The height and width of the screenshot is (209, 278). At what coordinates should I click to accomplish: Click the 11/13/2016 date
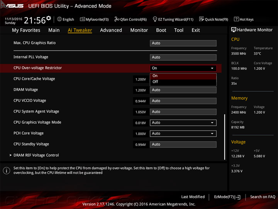(x=14, y=19)
